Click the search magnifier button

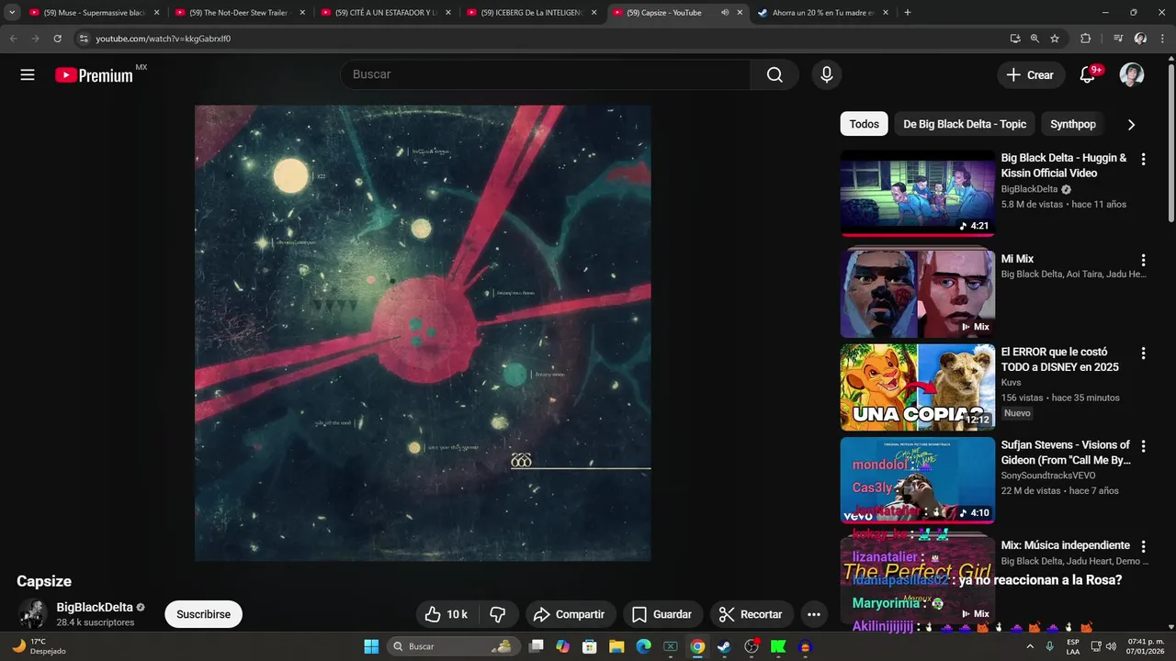pos(775,75)
